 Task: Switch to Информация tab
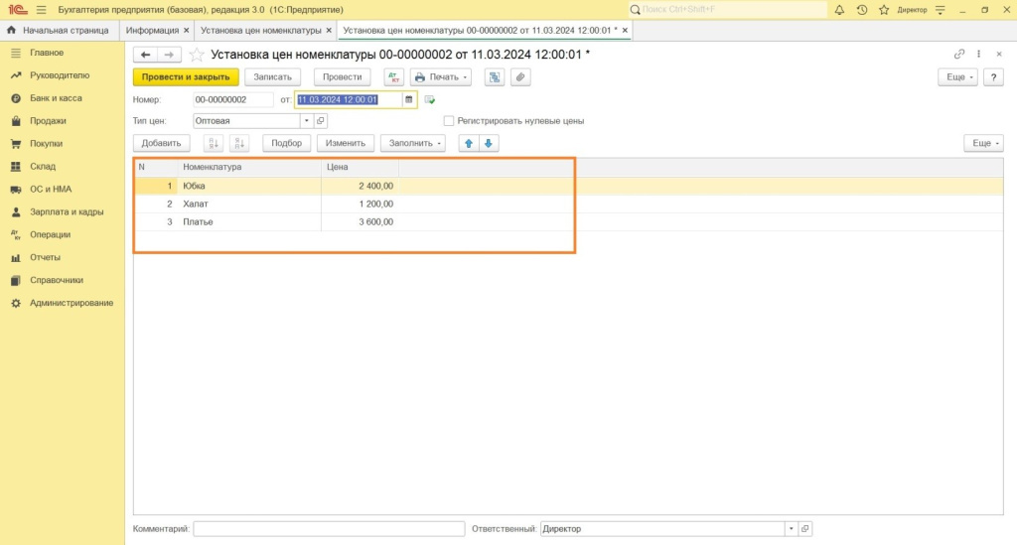[x=152, y=31]
